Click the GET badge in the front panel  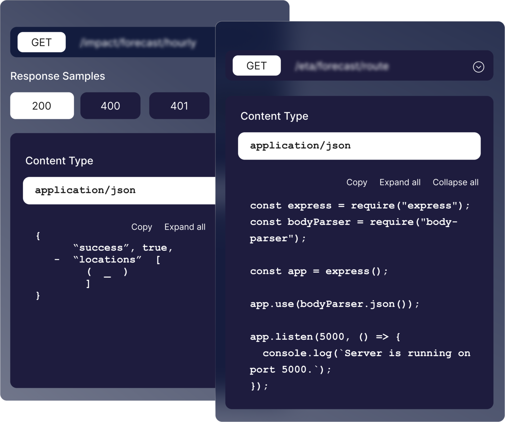pos(257,66)
